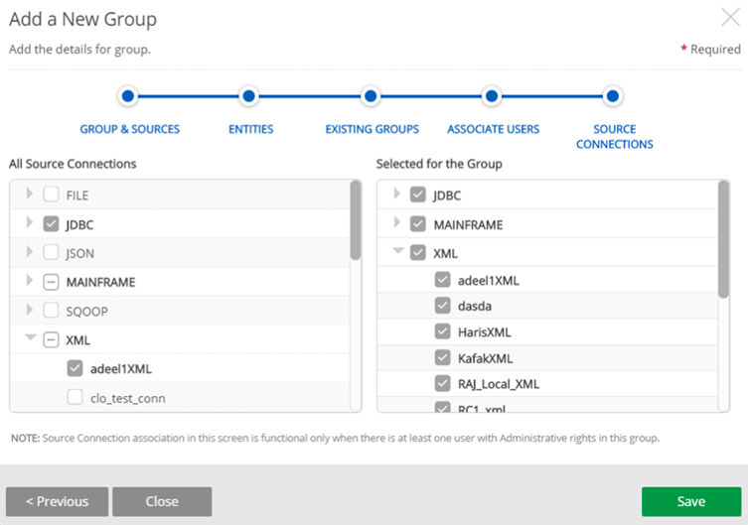Click the Group & Sources step circle
Viewport: 748px width, 525px height.
[x=127, y=96]
